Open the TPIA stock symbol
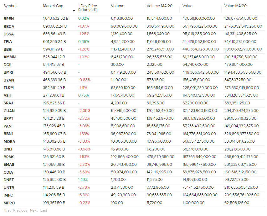 coord(8,42)
